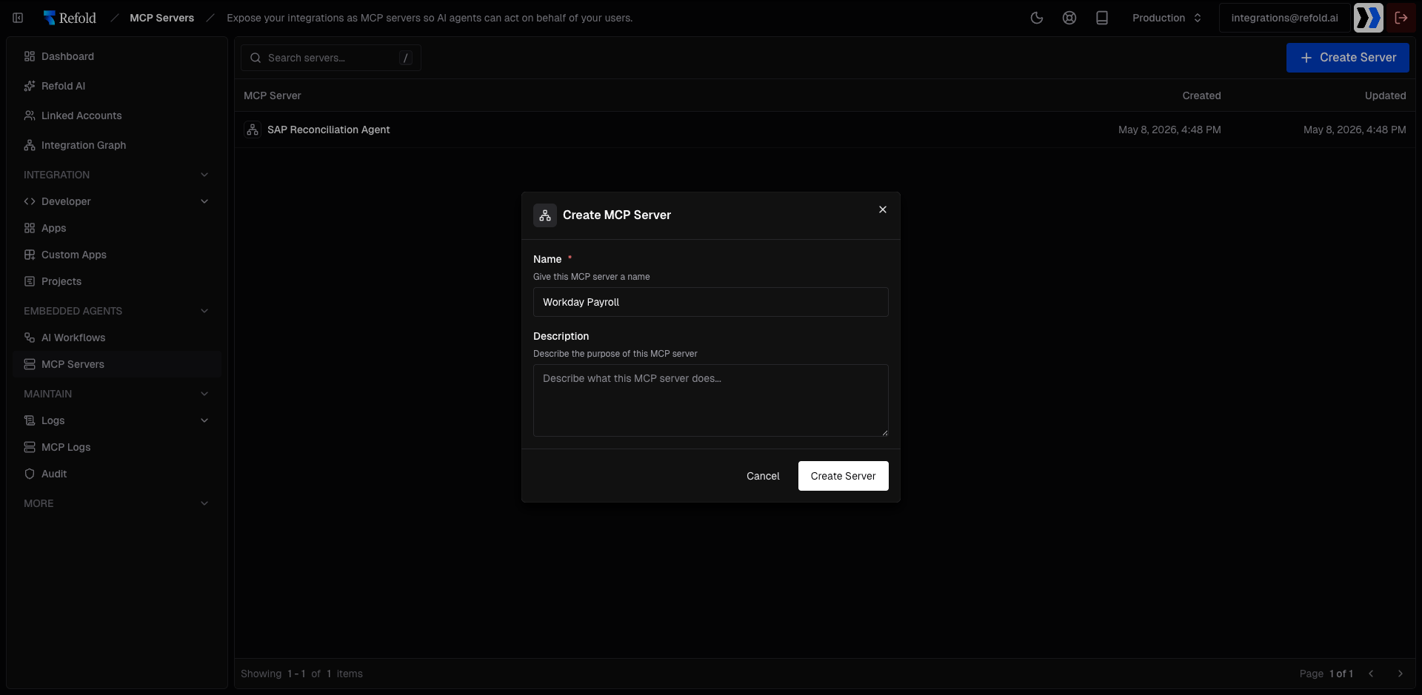This screenshot has height=695, width=1422.
Task: Open MCP Logs page
Action: (117, 447)
